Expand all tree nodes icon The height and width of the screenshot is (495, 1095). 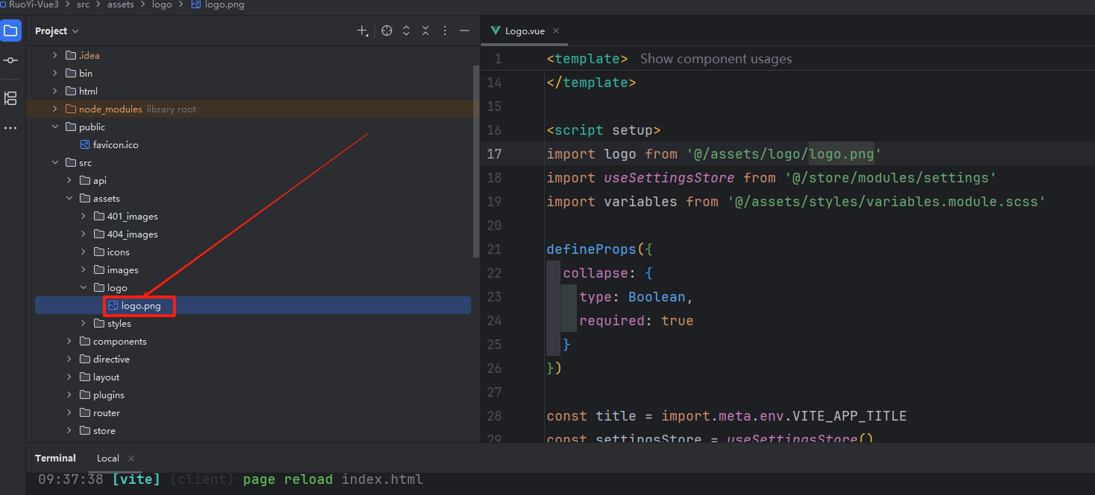pyautogui.click(x=406, y=31)
